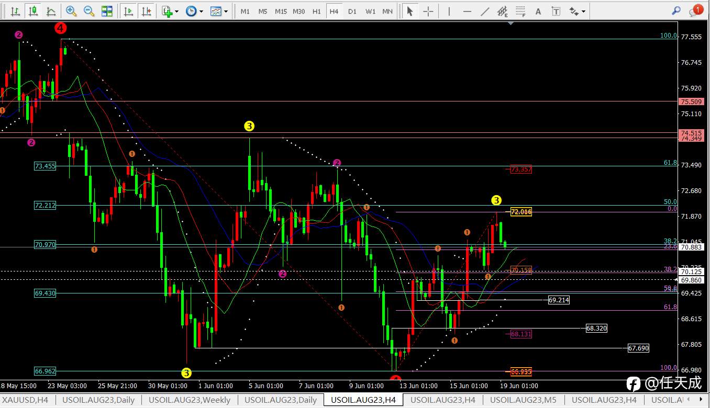710x408 pixels.
Task: Click the 66.962 Fibonacci level label
Action: coord(45,371)
